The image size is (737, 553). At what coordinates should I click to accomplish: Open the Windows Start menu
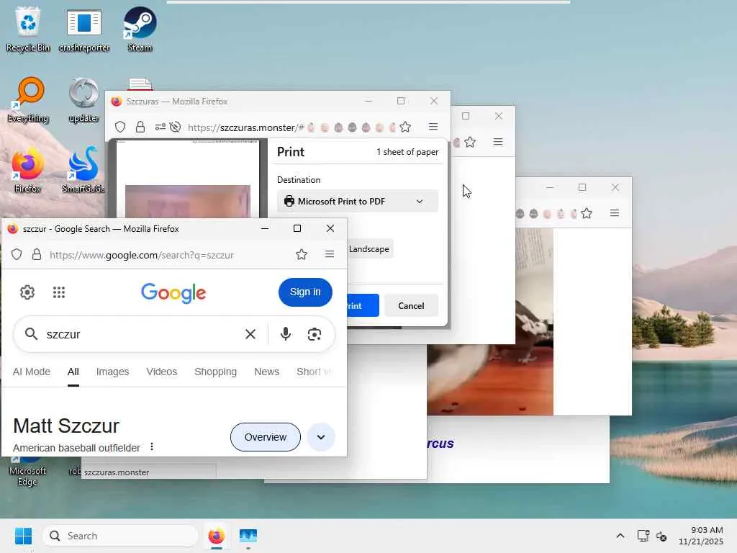point(24,536)
